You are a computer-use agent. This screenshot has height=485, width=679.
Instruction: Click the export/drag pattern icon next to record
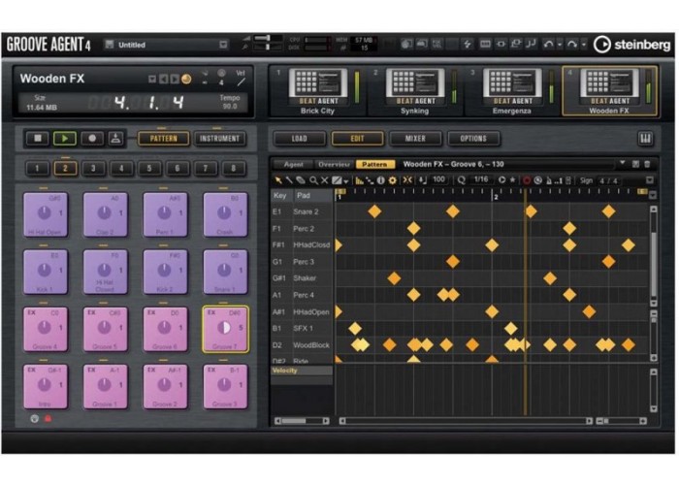(115, 138)
